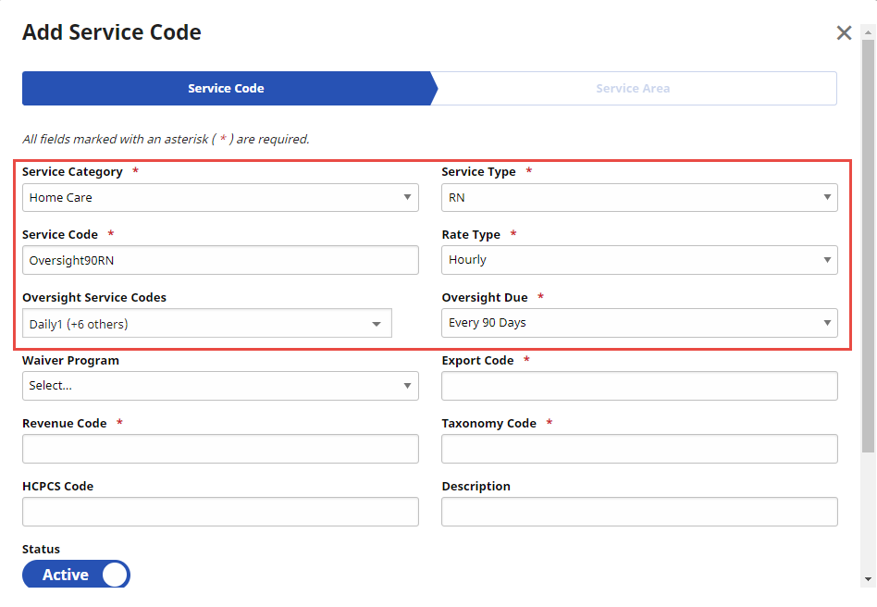Focus the Description input field
Screen dimensions: 877x607
639,512
